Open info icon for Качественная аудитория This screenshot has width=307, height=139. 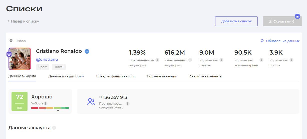(190, 60)
